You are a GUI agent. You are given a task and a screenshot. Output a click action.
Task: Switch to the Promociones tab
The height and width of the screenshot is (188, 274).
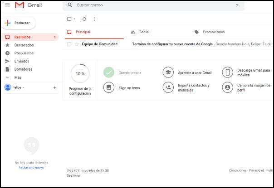pos(214,32)
